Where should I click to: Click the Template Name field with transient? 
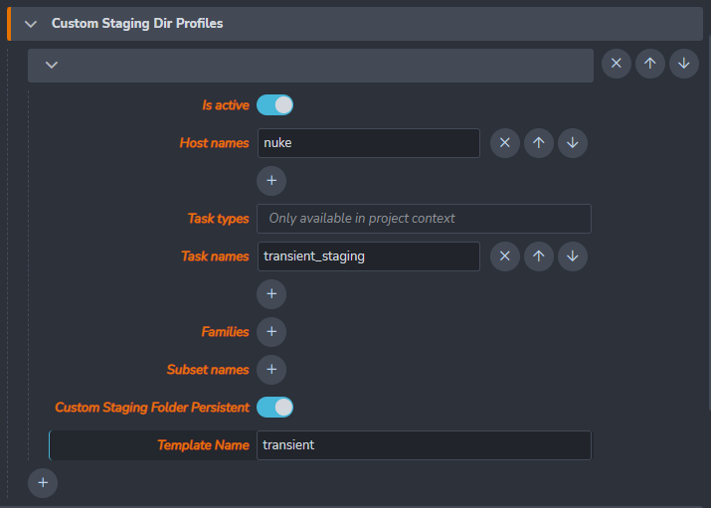coord(424,445)
